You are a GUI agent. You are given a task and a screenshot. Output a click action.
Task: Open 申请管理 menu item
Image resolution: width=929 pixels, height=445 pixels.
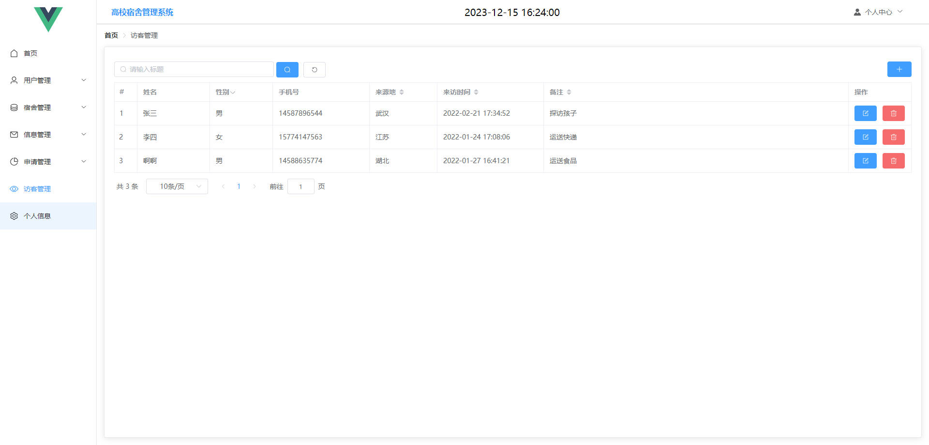click(x=48, y=162)
